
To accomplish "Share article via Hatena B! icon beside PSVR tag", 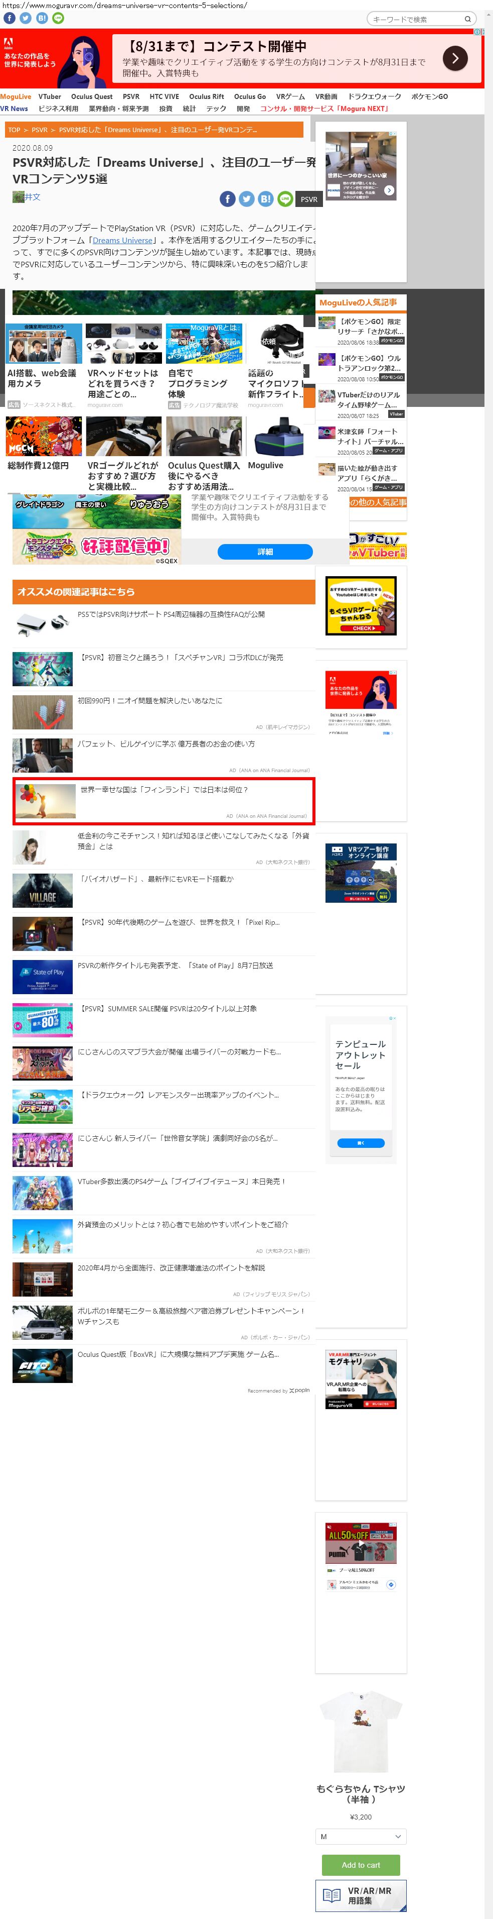I will click(265, 199).
